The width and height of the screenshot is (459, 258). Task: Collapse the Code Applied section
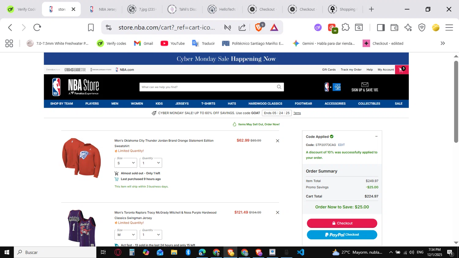click(376, 136)
